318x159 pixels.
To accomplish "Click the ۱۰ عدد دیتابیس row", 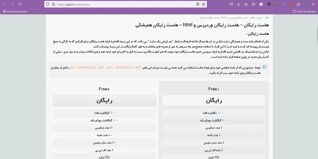I will (x=104, y=128).
